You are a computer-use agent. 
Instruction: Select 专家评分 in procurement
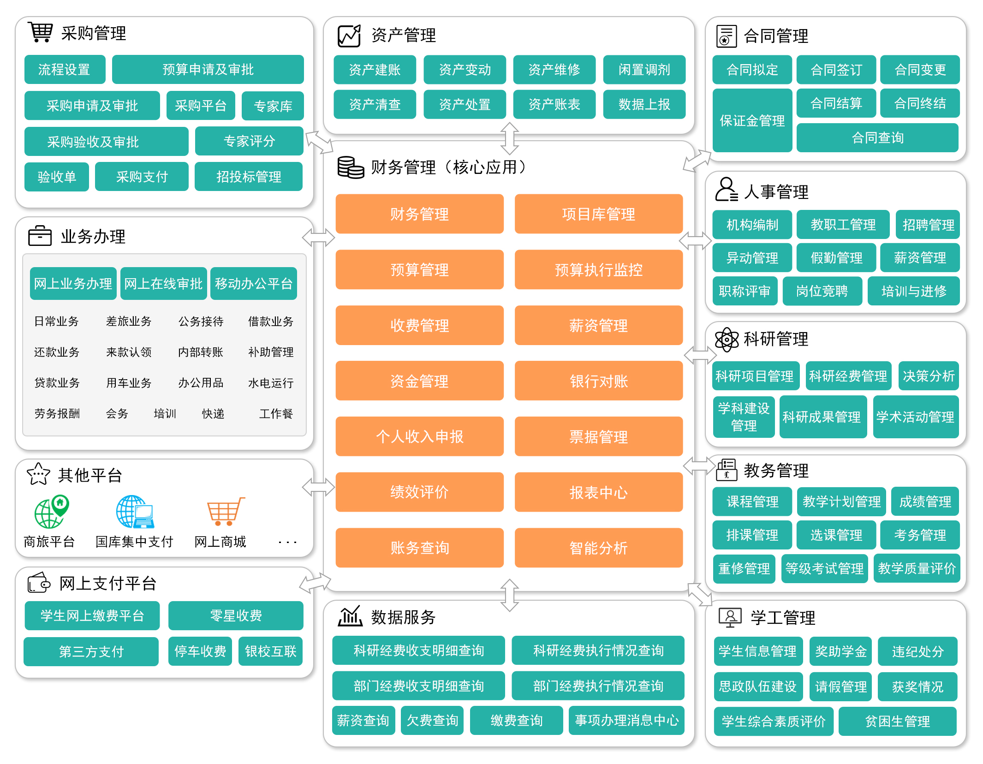(x=249, y=141)
